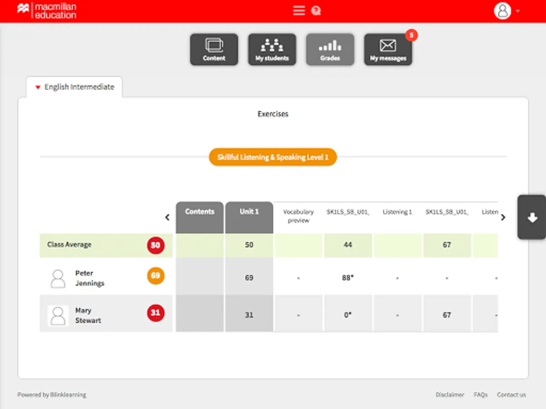This screenshot has height=409, width=546.
Task: Show previous columns with left chevron
Action: (x=167, y=217)
